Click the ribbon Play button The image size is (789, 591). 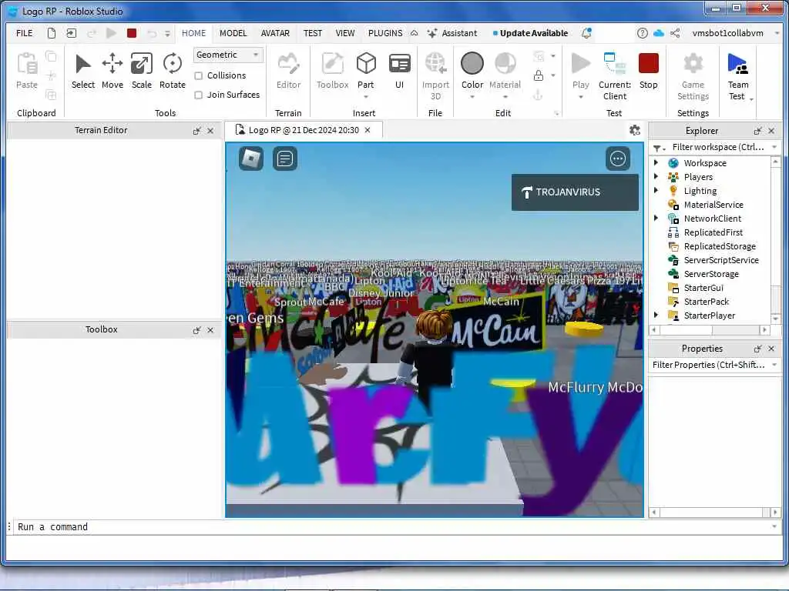pyautogui.click(x=581, y=75)
